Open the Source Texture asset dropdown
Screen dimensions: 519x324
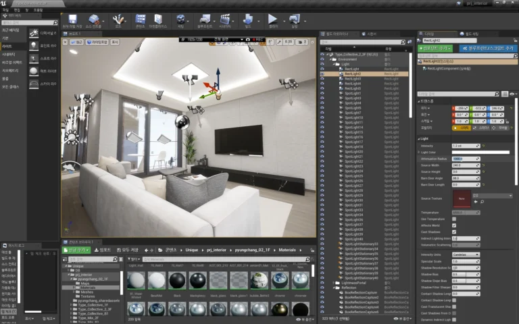(493, 196)
